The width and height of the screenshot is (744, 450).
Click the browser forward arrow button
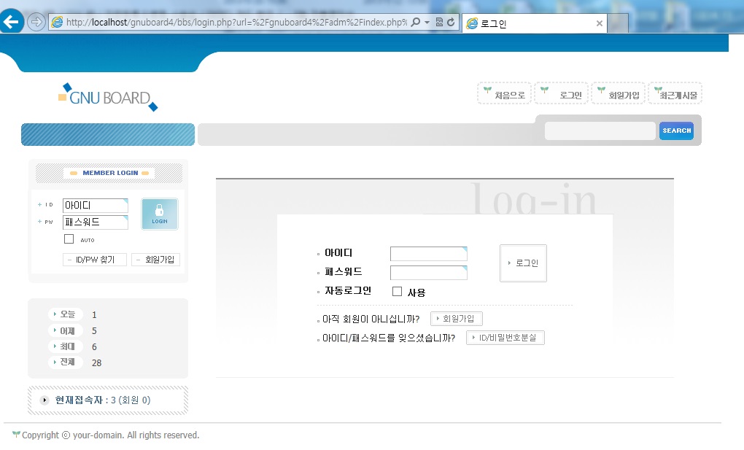click(36, 22)
